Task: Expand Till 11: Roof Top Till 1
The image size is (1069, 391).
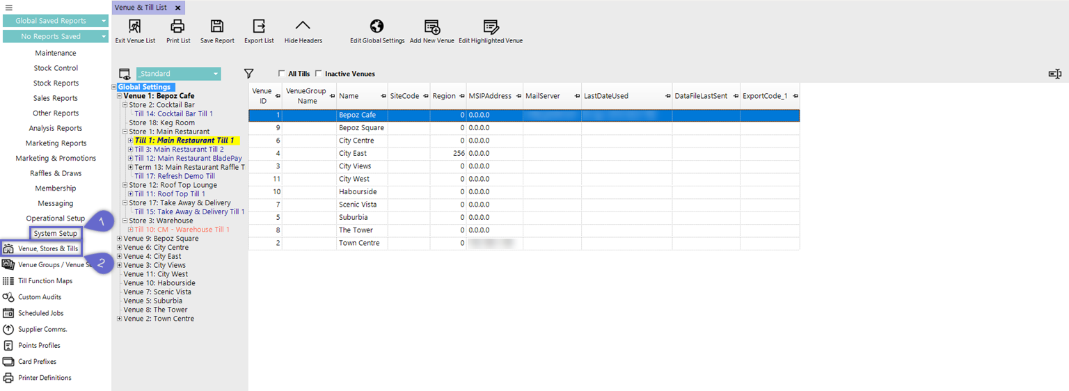Action: pyautogui.click(x=130, y=194)
